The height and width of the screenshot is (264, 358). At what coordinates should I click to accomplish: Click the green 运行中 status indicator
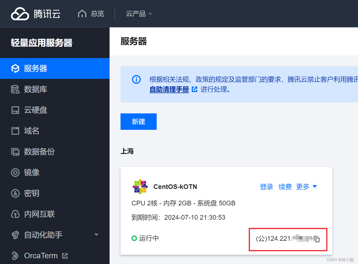pos(134,238)
